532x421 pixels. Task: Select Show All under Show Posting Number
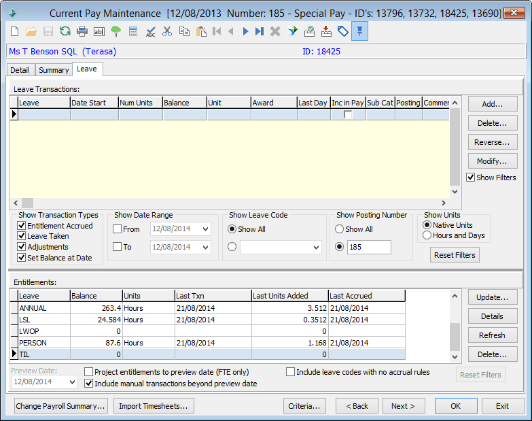click(339, 229)
